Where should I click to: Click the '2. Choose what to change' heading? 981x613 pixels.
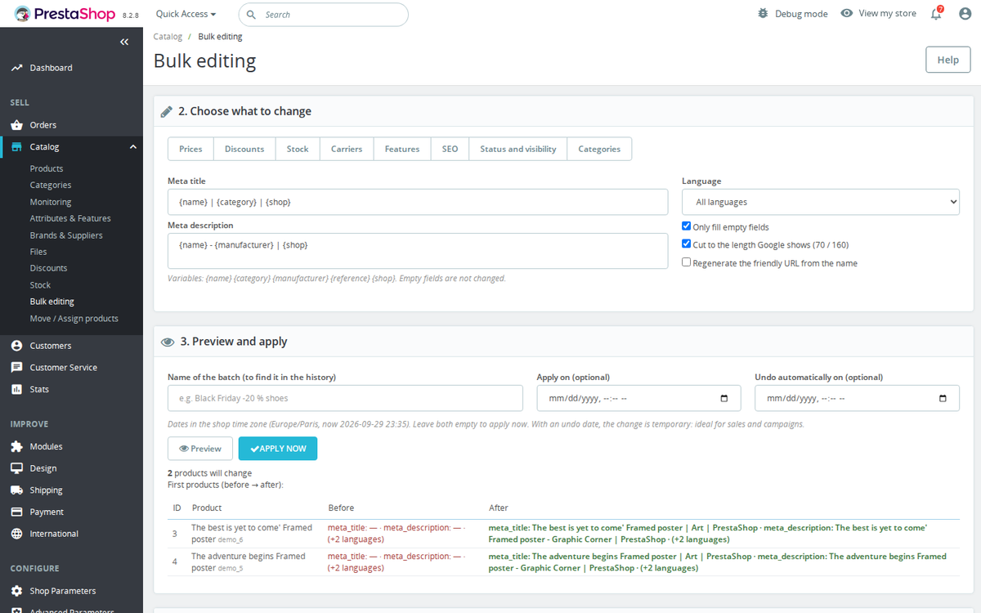pos(245,111)
